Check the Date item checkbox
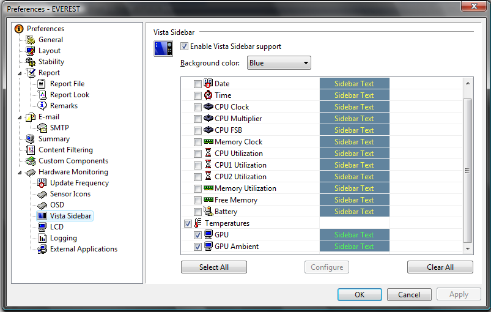Viewport: 491px width, 312px height. [198, 84]
